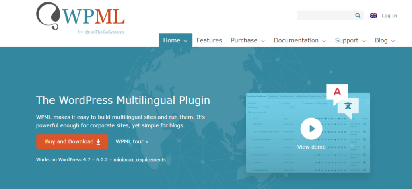Click the Buy and Download button
This screenshot has width=412, height=189.
tap(72, 141)
